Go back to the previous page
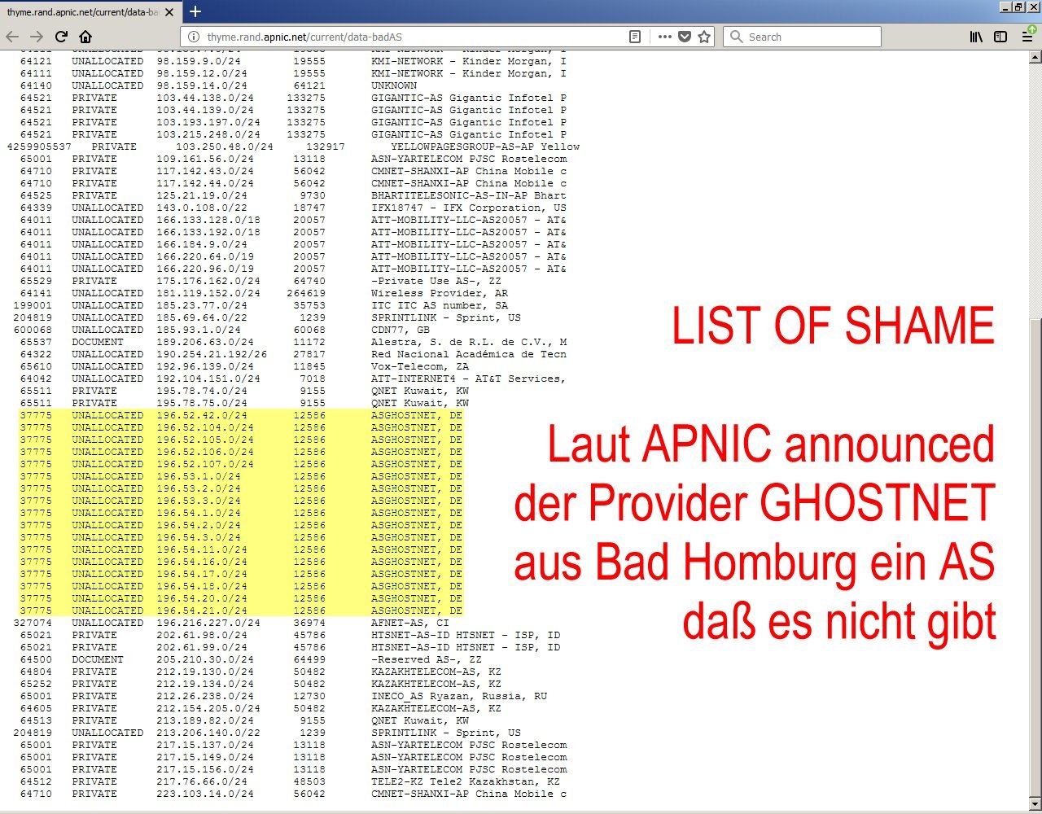 click(x=12, y=37)
